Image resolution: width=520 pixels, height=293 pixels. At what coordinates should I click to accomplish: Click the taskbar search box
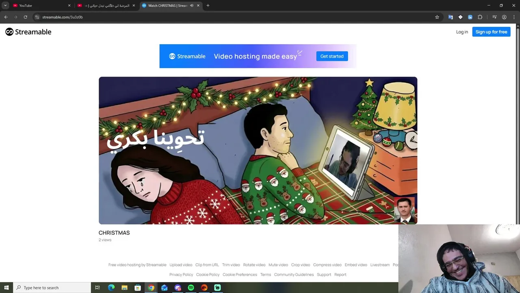[x=52, y=288]
